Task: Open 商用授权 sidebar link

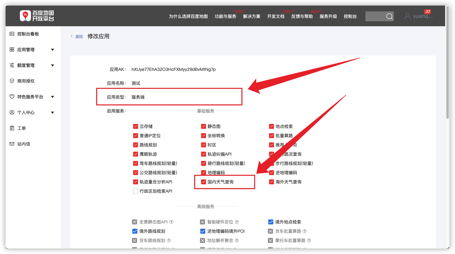Action: click(x=26, y=81)
